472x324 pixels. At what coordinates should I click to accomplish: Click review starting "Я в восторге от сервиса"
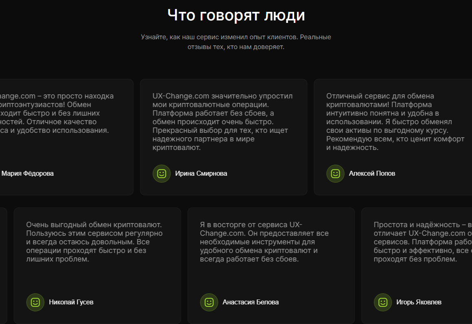coord(264,242)
